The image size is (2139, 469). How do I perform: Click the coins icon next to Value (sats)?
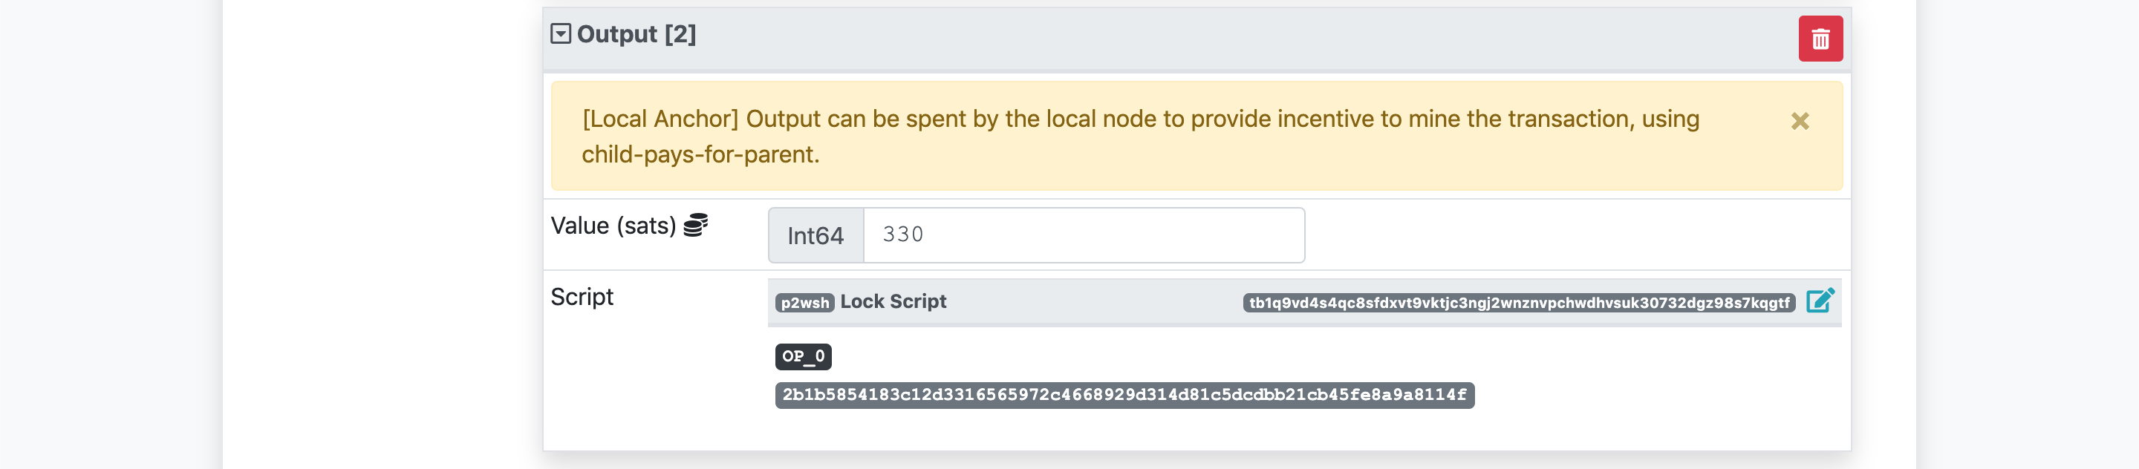696,225
